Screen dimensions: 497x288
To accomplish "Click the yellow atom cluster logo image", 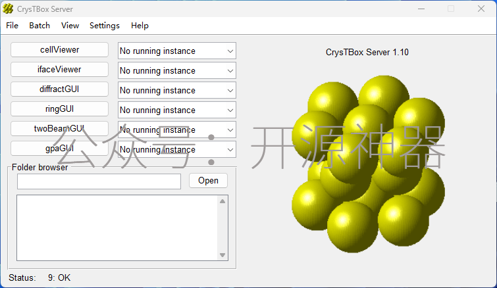I will 369,164.
